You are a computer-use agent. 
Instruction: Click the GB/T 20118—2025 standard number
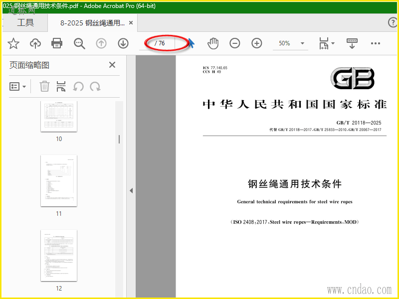359,123
